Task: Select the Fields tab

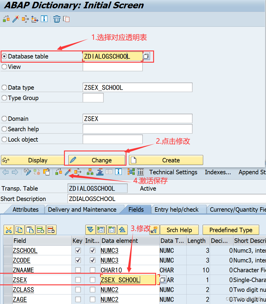Action: (x=136, y=209)
